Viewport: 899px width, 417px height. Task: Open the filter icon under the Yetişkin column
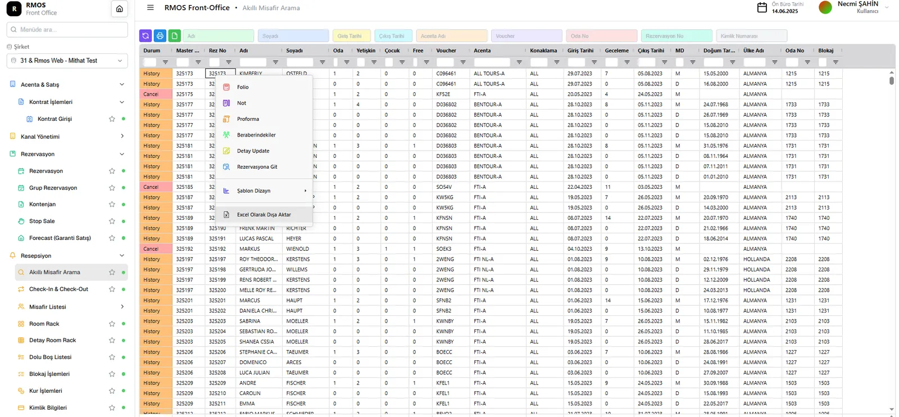coord(374,62)
